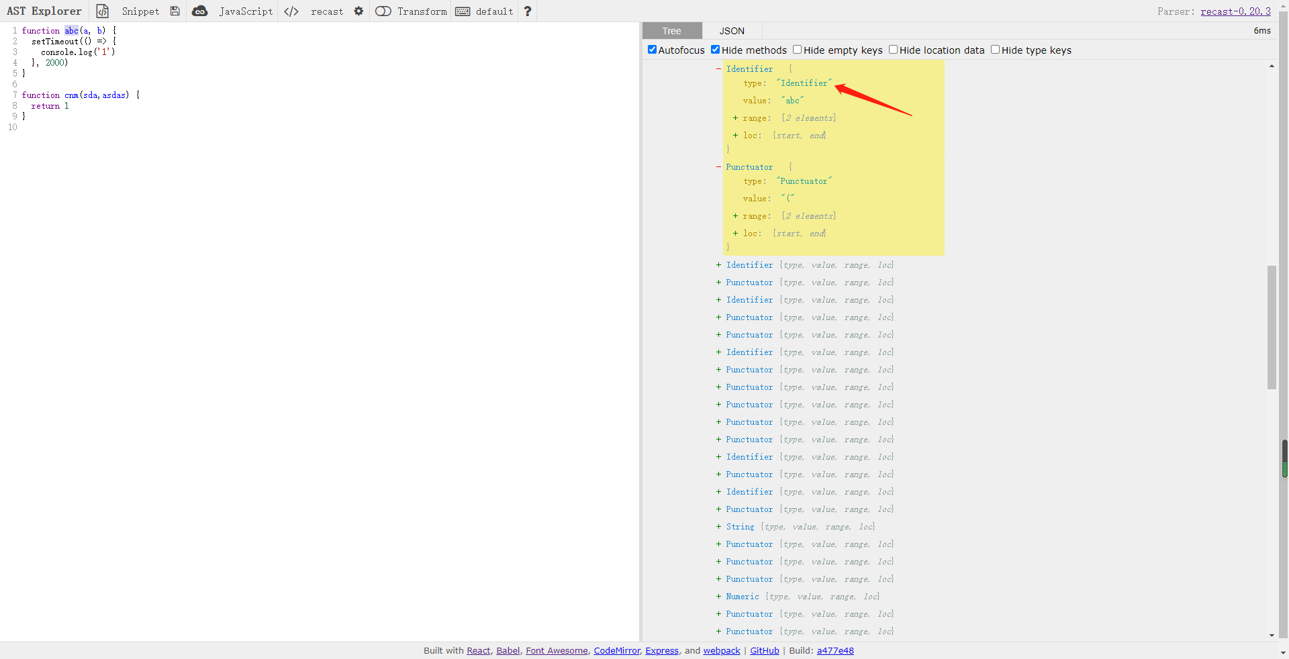Collapse the expanded Identifier node
The width and height of the screenshot is (1289, 659).
(x=718, y=68)
